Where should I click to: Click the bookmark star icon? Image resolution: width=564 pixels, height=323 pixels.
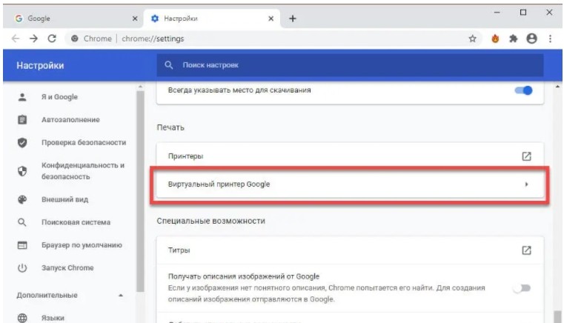(472, 38)
